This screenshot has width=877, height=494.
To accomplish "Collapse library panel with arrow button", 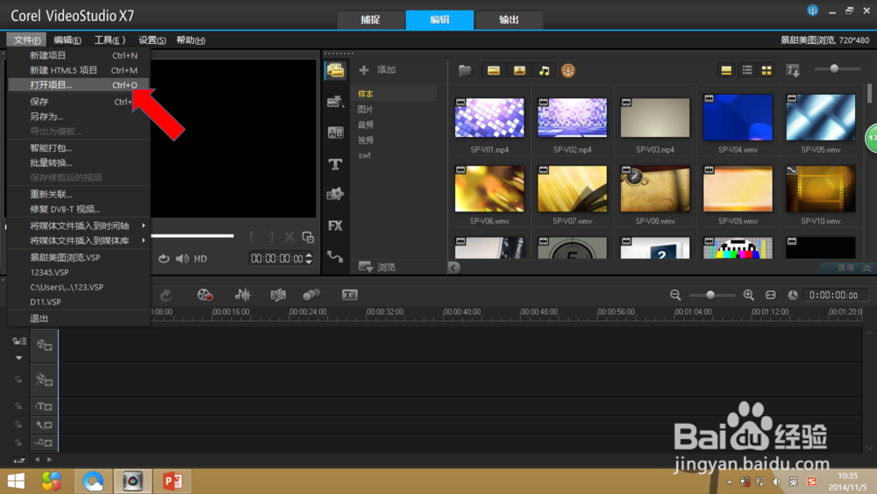I will (453, 268).
